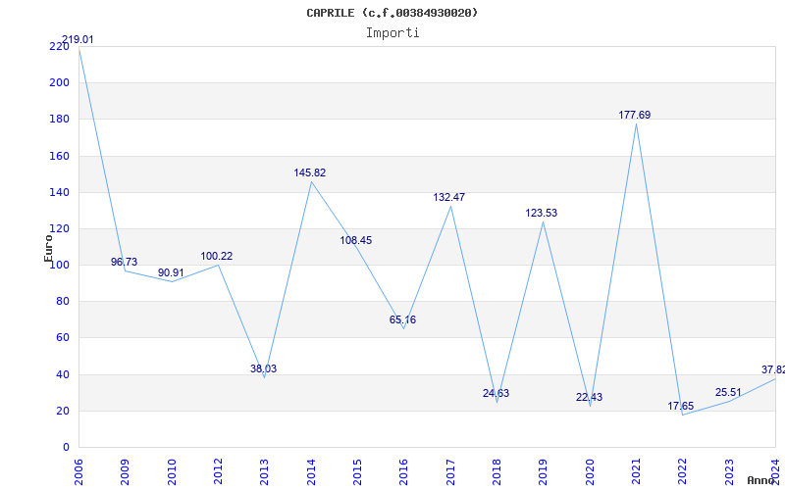Click the 160 y-axis tick label
Viewport: 785px width, 490px height.
59,156
